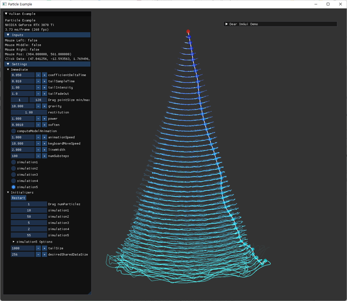Collapse the Vulkan Example window
Image resolution: width=347 pixels, height=301 pixels.
pyautogui.click(x=6, y=14)
